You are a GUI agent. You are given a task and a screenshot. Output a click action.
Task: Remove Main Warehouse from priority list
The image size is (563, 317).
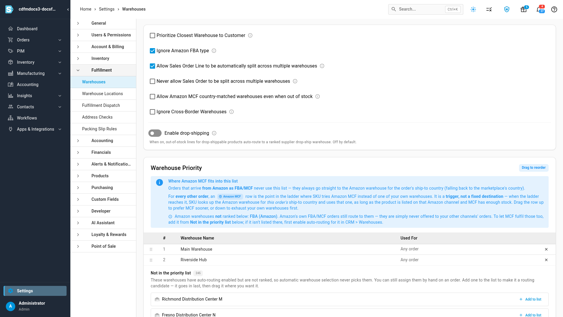pos(546,249)
